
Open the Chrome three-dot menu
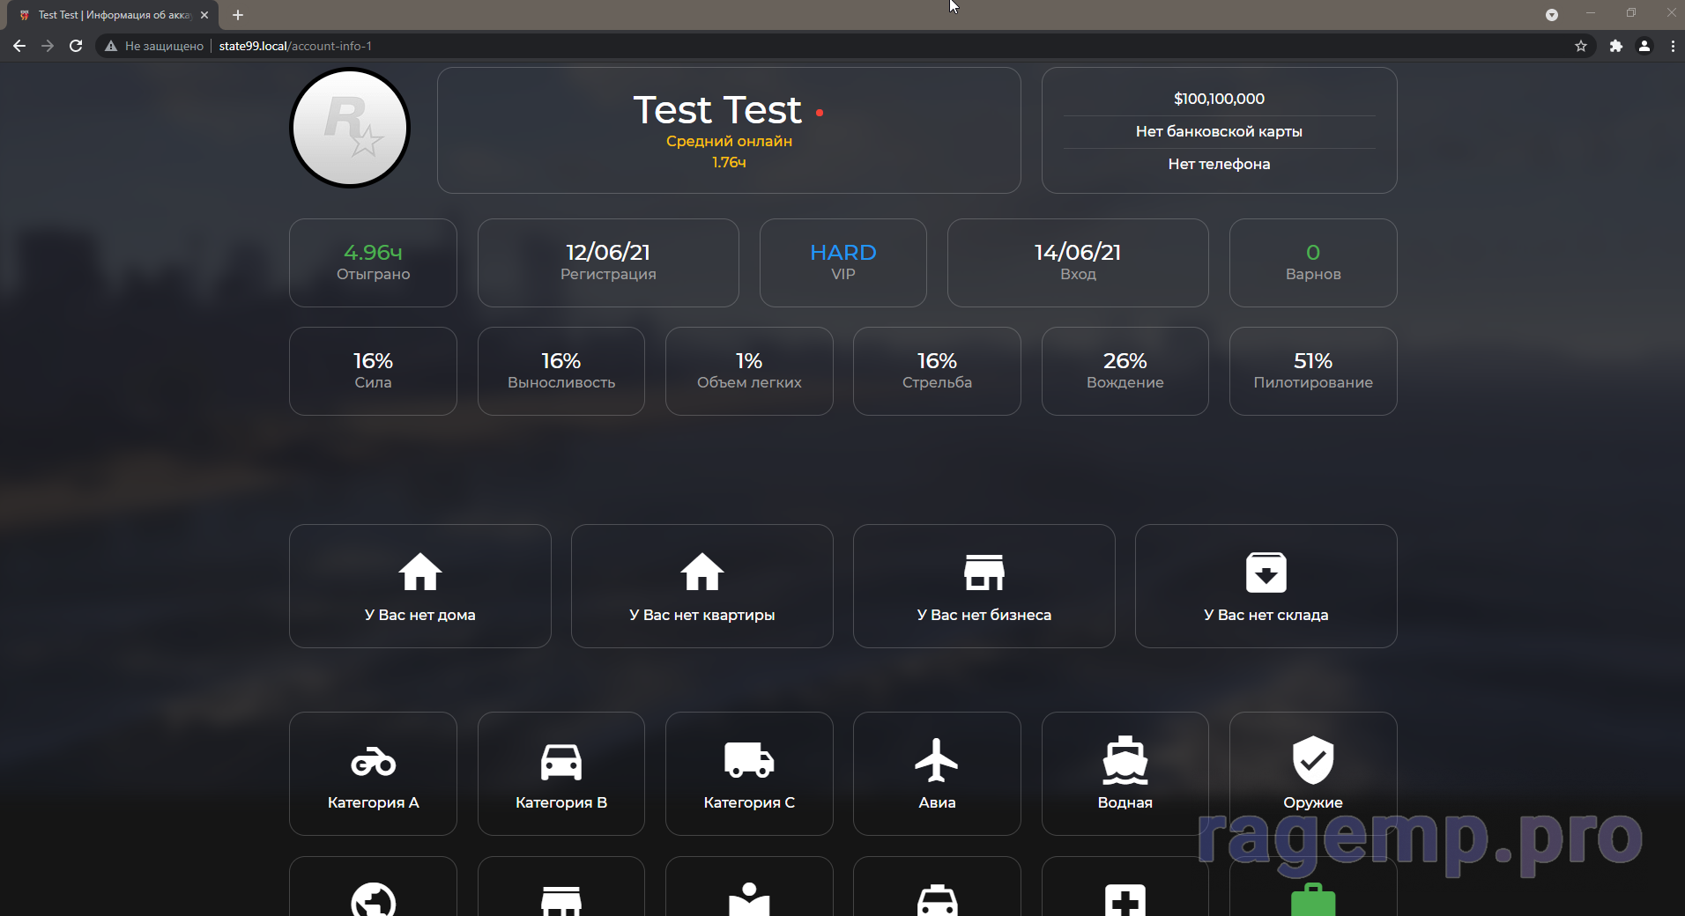click(x=1672, y=46)
